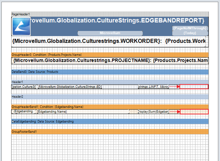
Task: Select the {Today} date field
Action: tap(190, 33)
